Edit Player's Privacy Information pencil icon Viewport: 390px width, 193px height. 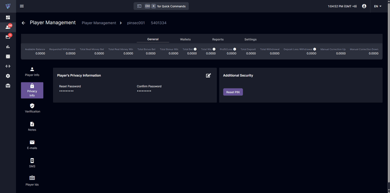pyautogui.click(x=208, y=75)
